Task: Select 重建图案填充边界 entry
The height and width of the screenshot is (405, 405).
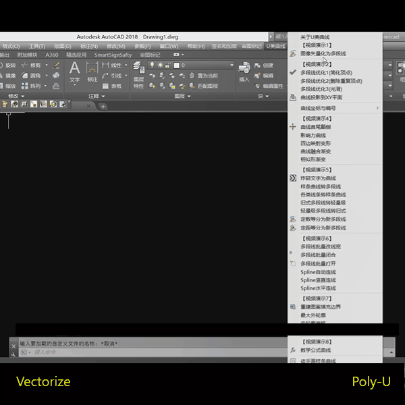Action: (x=321, y=307)
